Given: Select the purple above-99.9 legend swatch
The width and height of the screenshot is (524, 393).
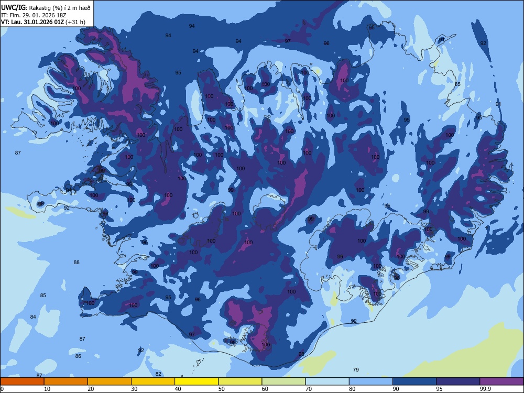Looking at the screenshot, I should (501, 381).
